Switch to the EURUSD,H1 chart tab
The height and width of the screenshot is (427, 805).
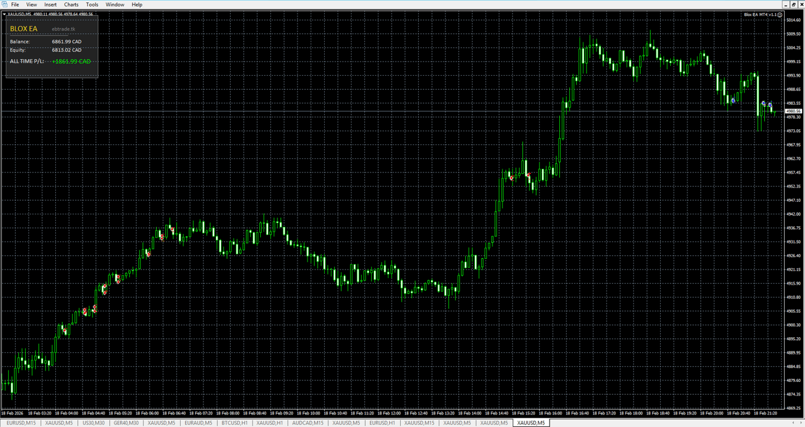click(383, 423)
